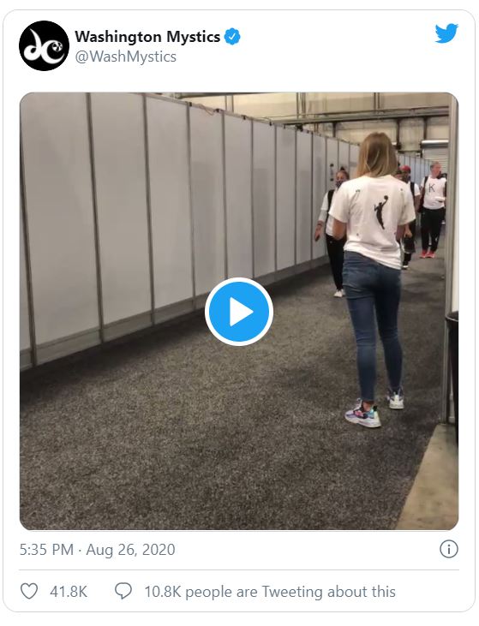
Task: Visit the @WashMystics handle link
Action: (x=125, y=57)
